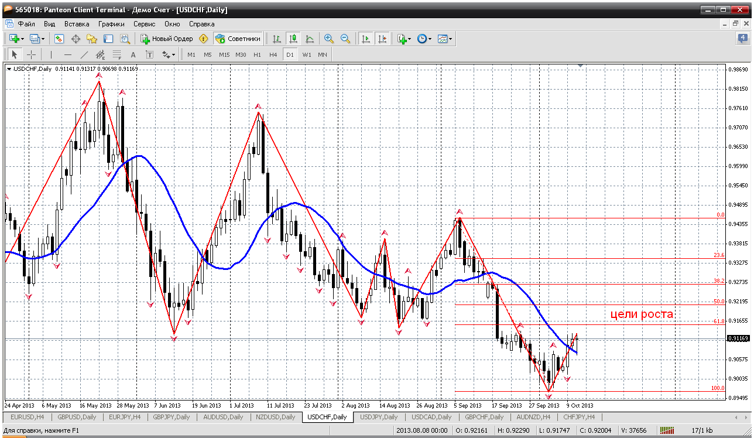This screenshot has width=754, height=438.
Task: Switch timeframe to H1
Action: 257,54
